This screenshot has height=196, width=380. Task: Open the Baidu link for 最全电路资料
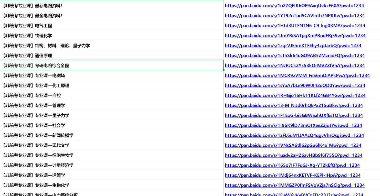point(295,16)
